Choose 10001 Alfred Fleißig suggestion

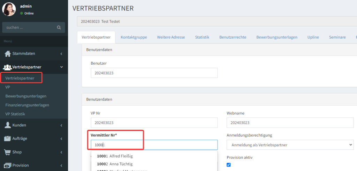tap(115, 156)
